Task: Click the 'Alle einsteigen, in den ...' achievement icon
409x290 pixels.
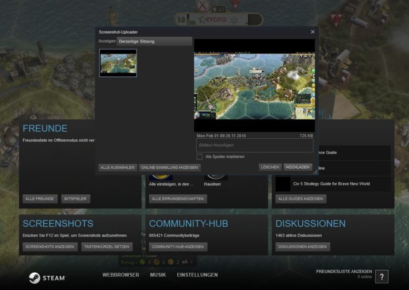Action: pyautogui.click(x=161, y=178)
